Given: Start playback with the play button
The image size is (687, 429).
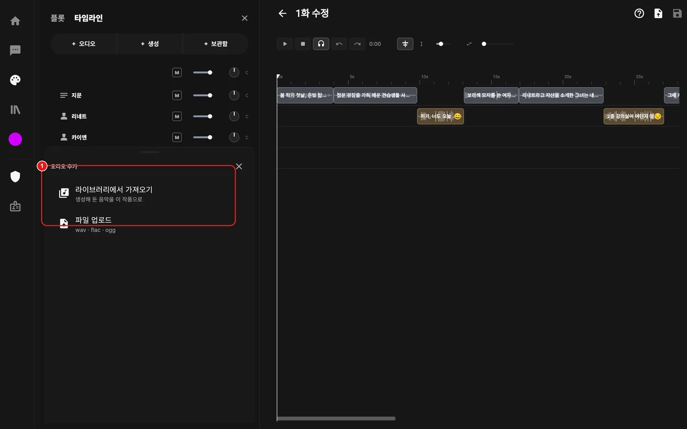Looking at the screenshot, I should [x=285, y=44].
